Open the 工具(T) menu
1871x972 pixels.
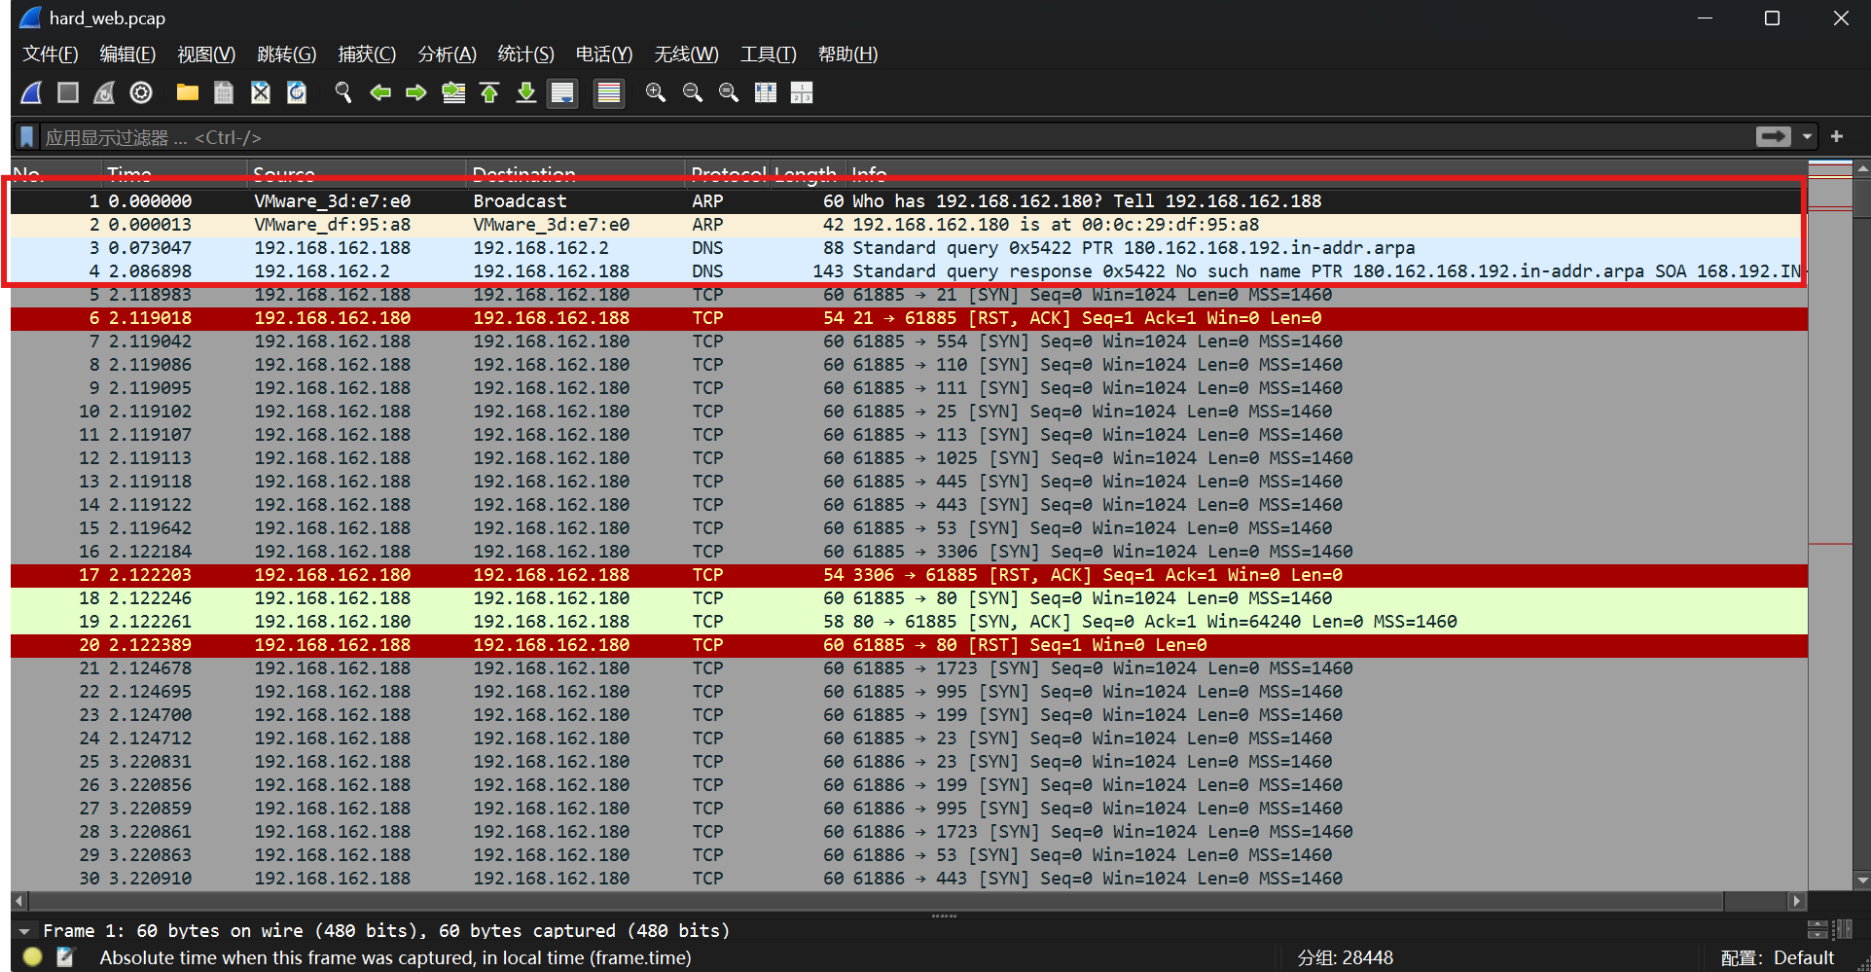[769, 54]
